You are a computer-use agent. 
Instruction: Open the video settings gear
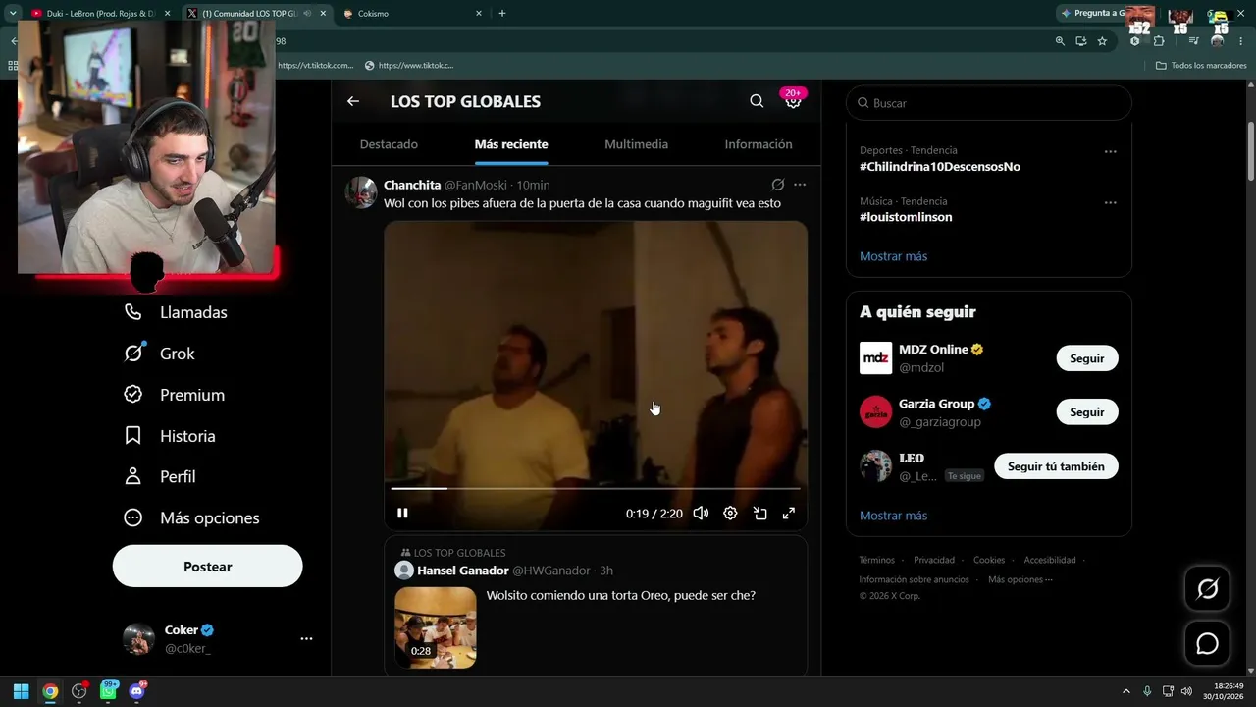730,513
